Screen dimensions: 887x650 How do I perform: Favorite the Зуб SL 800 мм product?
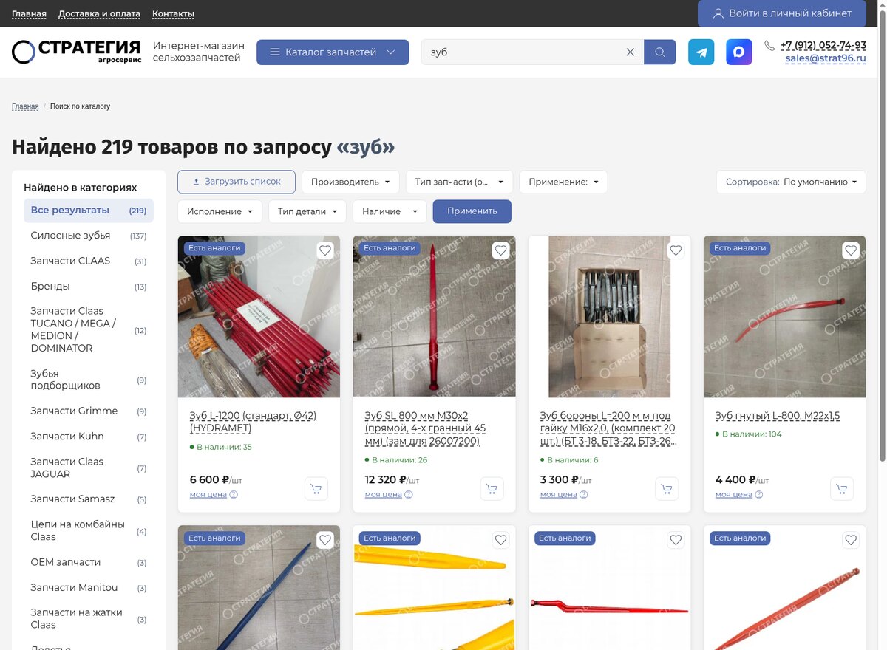click(x=500, y=250)
